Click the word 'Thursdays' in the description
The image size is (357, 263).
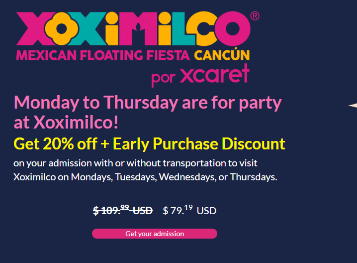click(x=254, y=177)
